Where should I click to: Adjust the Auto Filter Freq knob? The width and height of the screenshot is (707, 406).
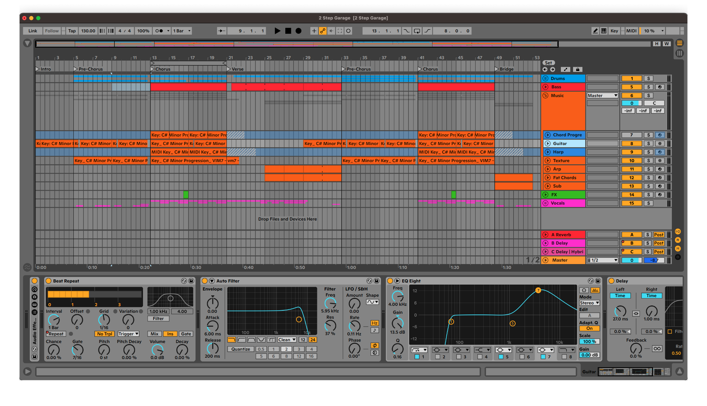pos(330,303)
